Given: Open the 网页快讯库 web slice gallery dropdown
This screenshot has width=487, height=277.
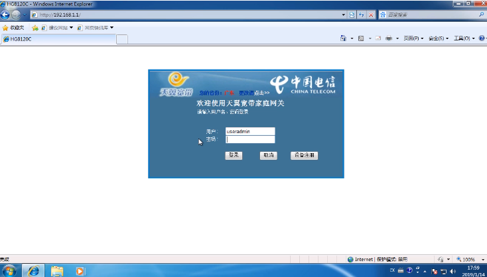Looking at the screenshot, I should (96, 28).
